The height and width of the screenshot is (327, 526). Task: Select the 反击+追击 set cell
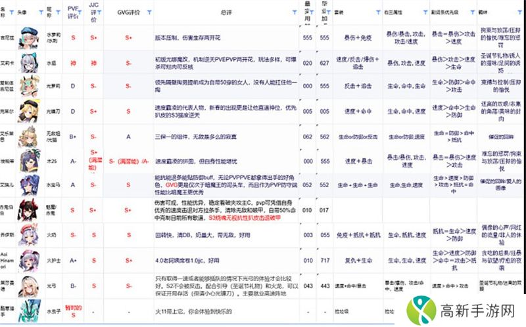pos(358,86)
